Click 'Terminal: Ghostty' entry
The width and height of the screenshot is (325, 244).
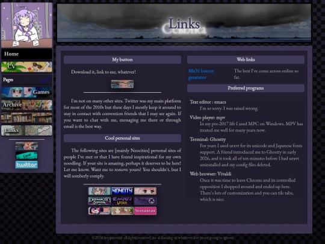click(x=208, y=139)
